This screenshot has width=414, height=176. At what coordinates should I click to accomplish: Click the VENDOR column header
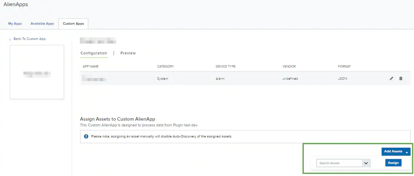[289, 67]
